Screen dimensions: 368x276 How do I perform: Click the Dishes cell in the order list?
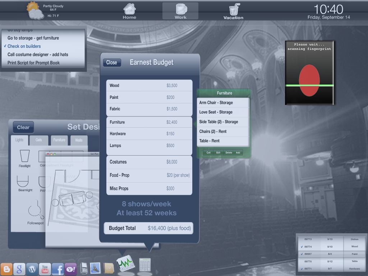(354, 239)
